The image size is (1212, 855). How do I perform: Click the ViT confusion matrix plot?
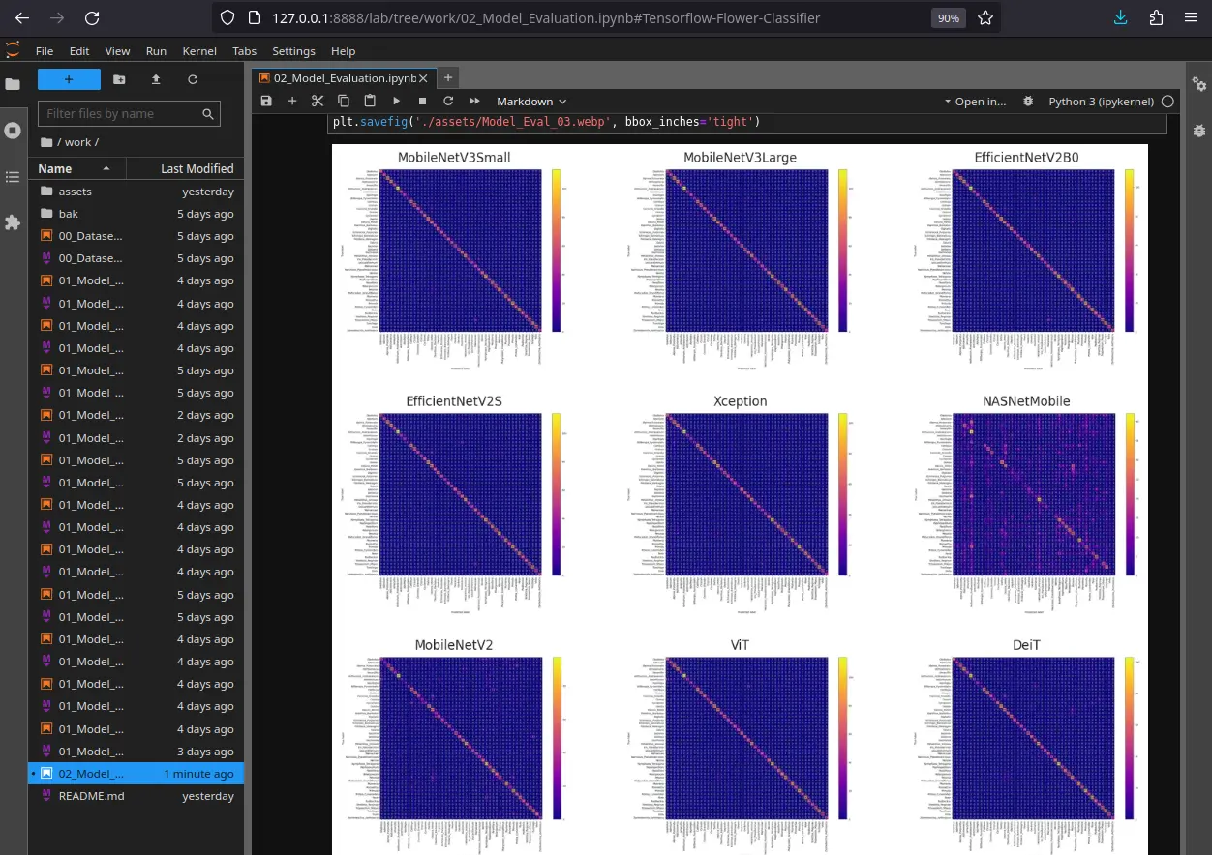click(746, 737)
